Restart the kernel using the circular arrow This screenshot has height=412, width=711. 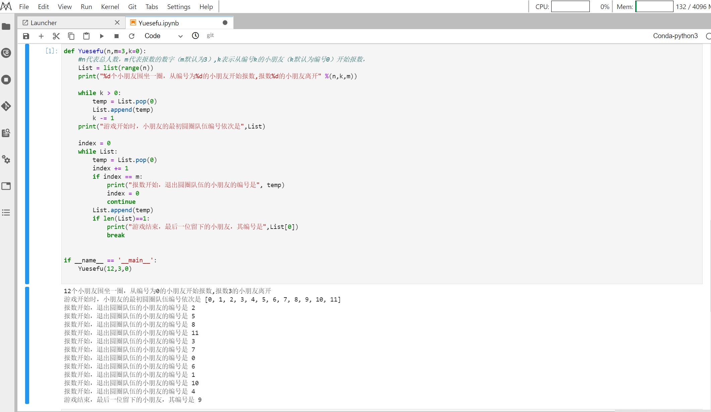(x=132, y=36)
